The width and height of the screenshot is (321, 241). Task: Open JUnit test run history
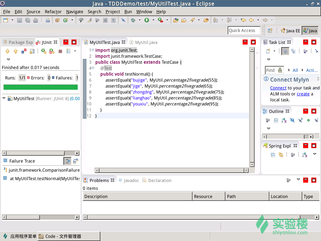(x=68, y=51)
